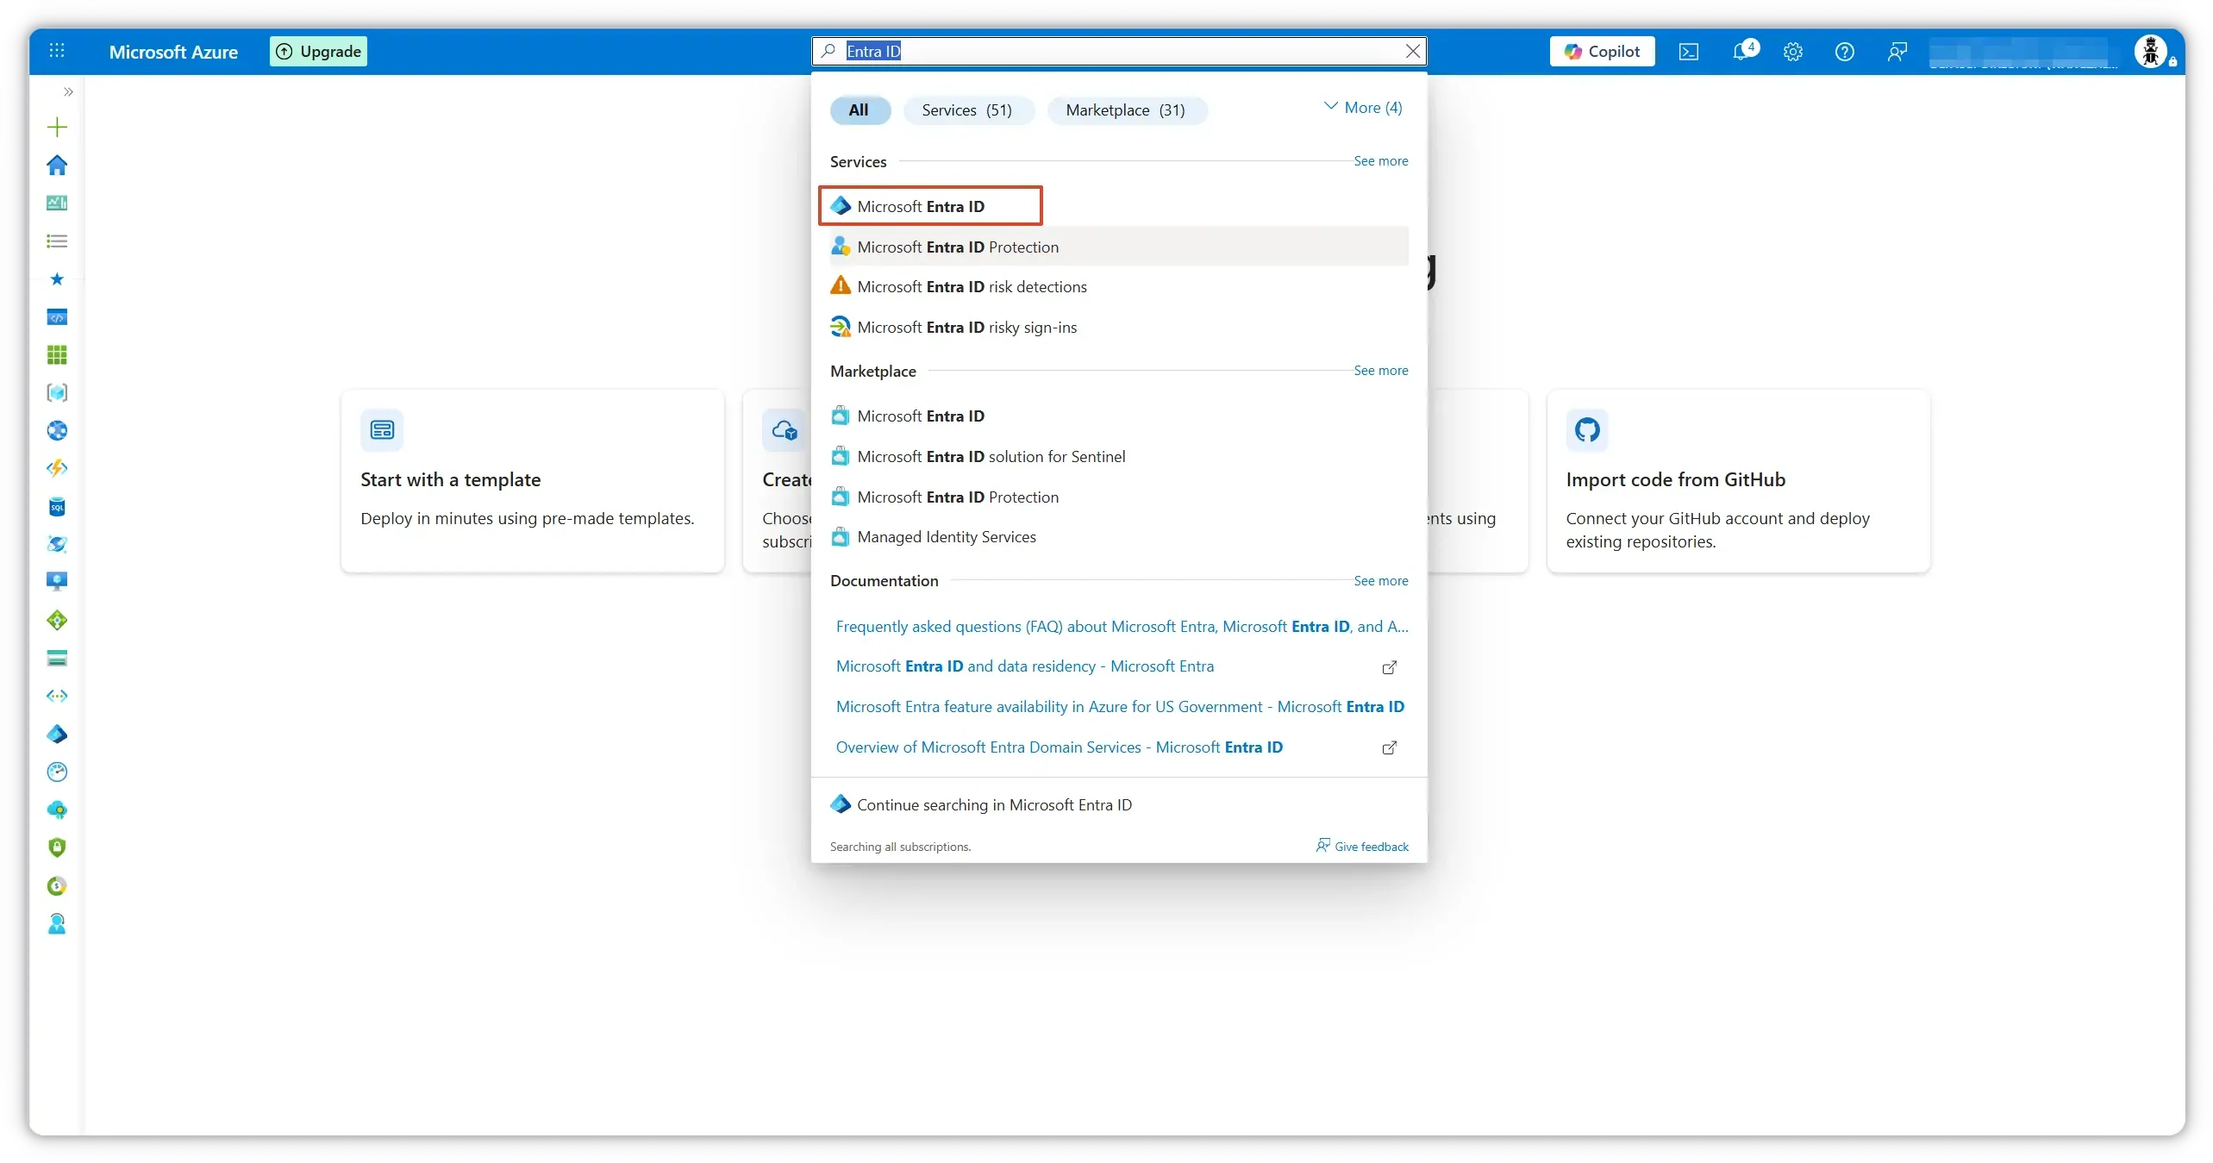
Task: Open the Import code from GitHub card
Action: point(1738,480)
